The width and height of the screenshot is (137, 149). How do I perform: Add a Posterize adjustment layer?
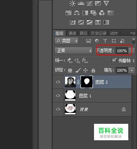(81, 22)
